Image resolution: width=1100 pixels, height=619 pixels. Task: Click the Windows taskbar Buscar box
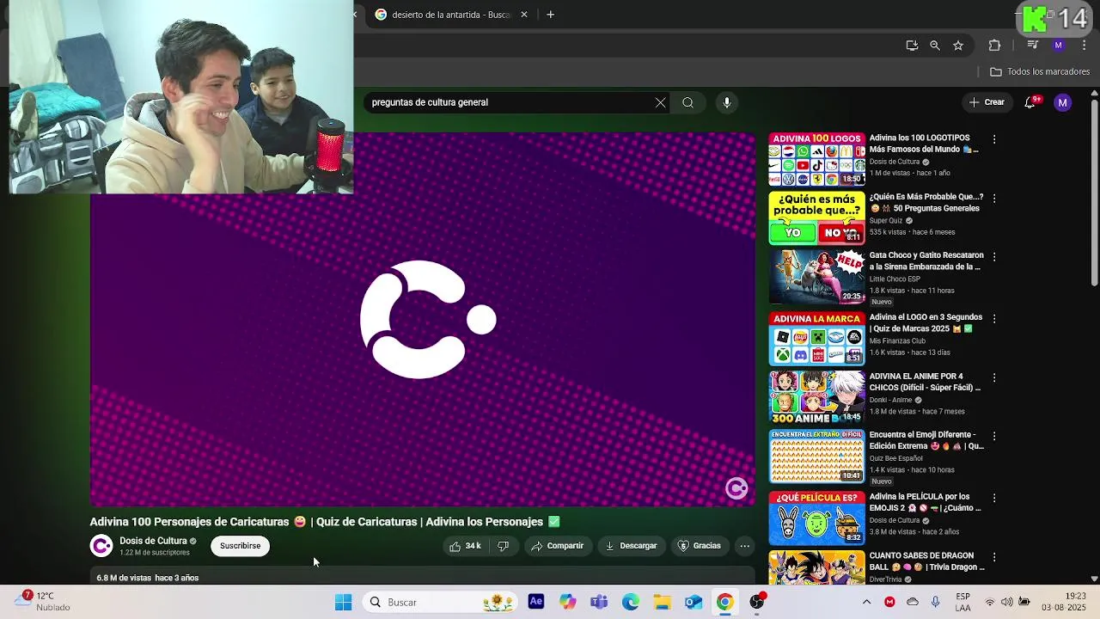(440, 603)
